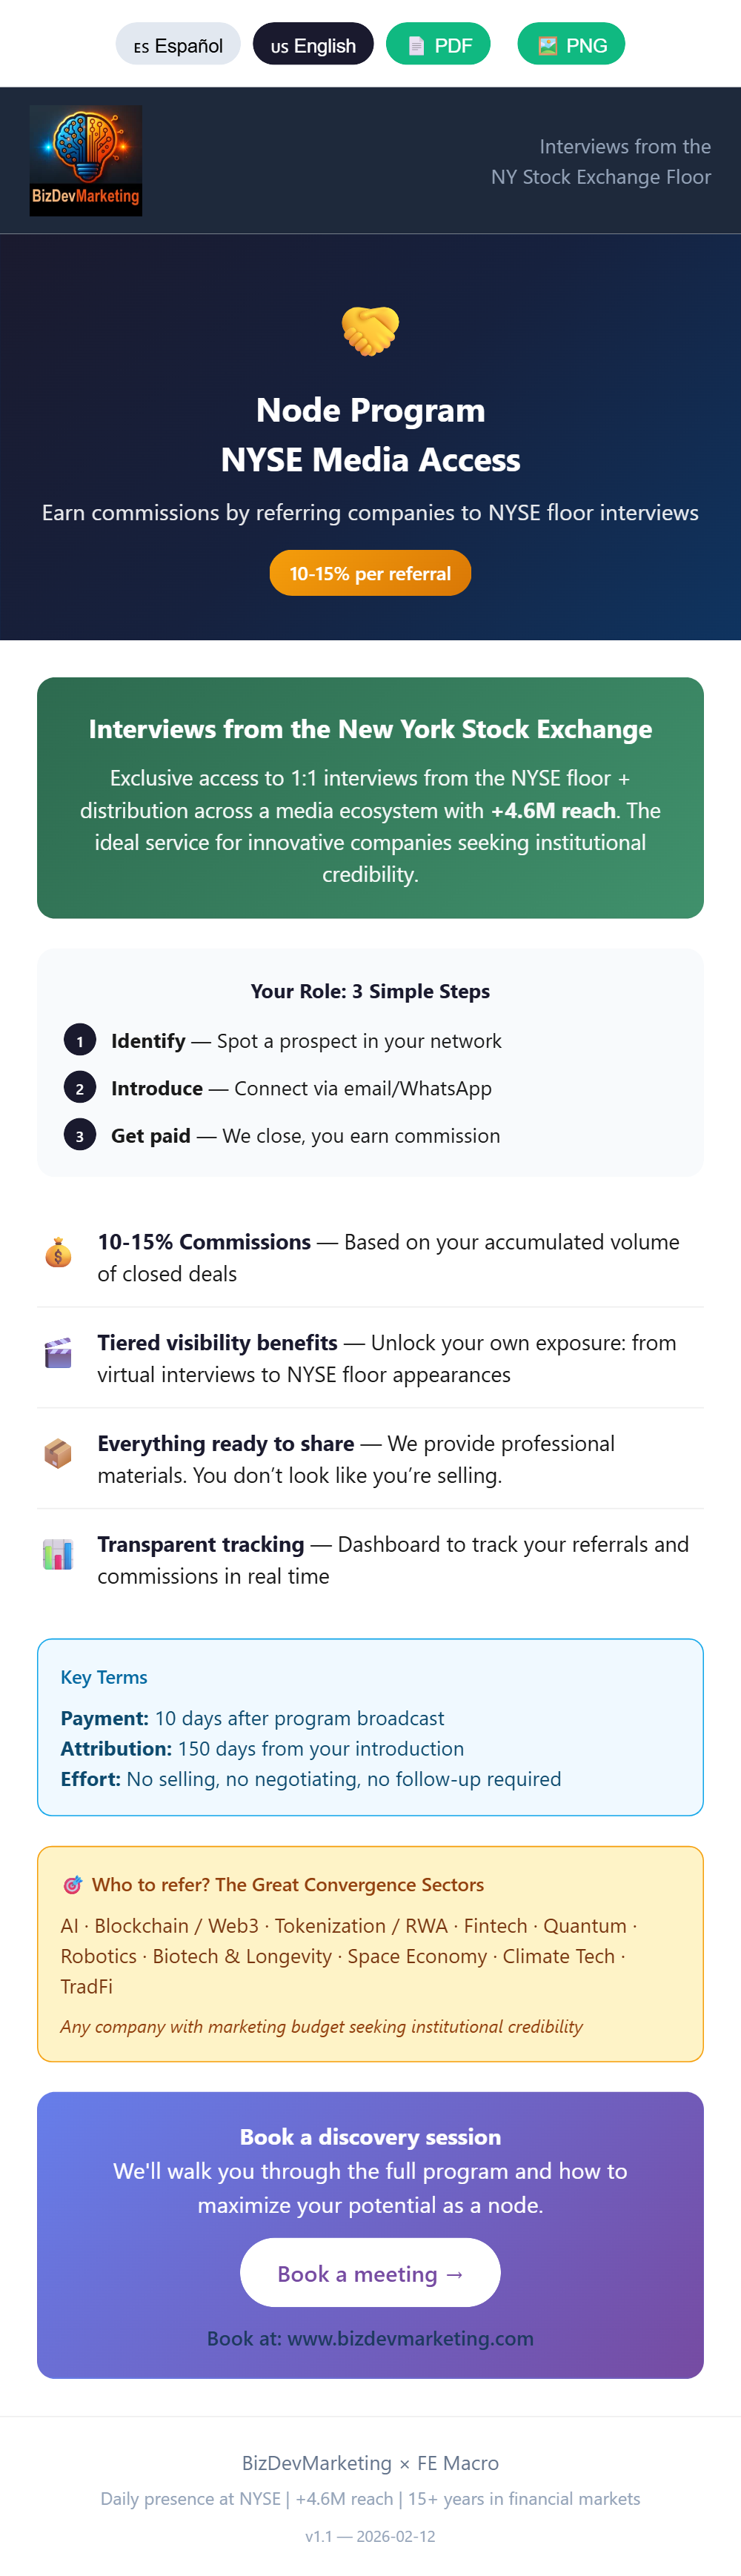Click the BizDevMarketing lightbulb logo
The height and width of the screenshot is (2576, 741).
pos(86,160)
